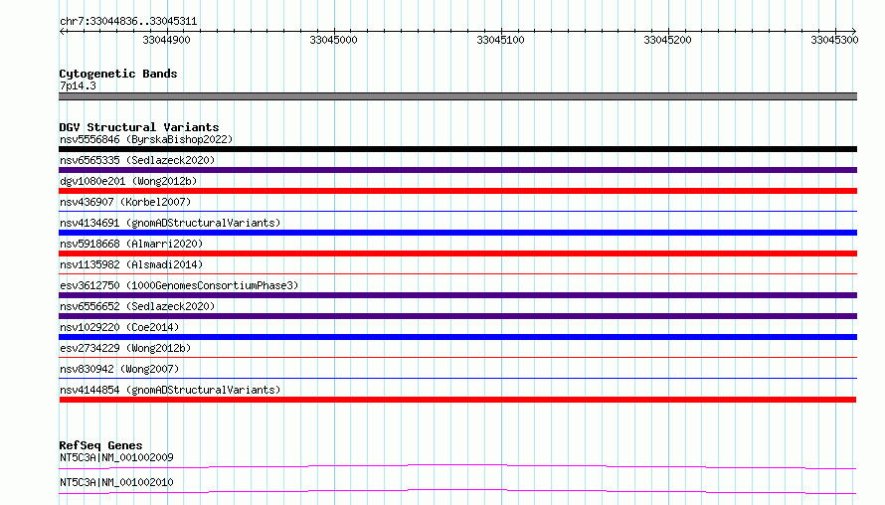This screenshot has height=505, width=885.
Task: Click the red bar for dgv1080e201
Action: (x=457, y=191)
